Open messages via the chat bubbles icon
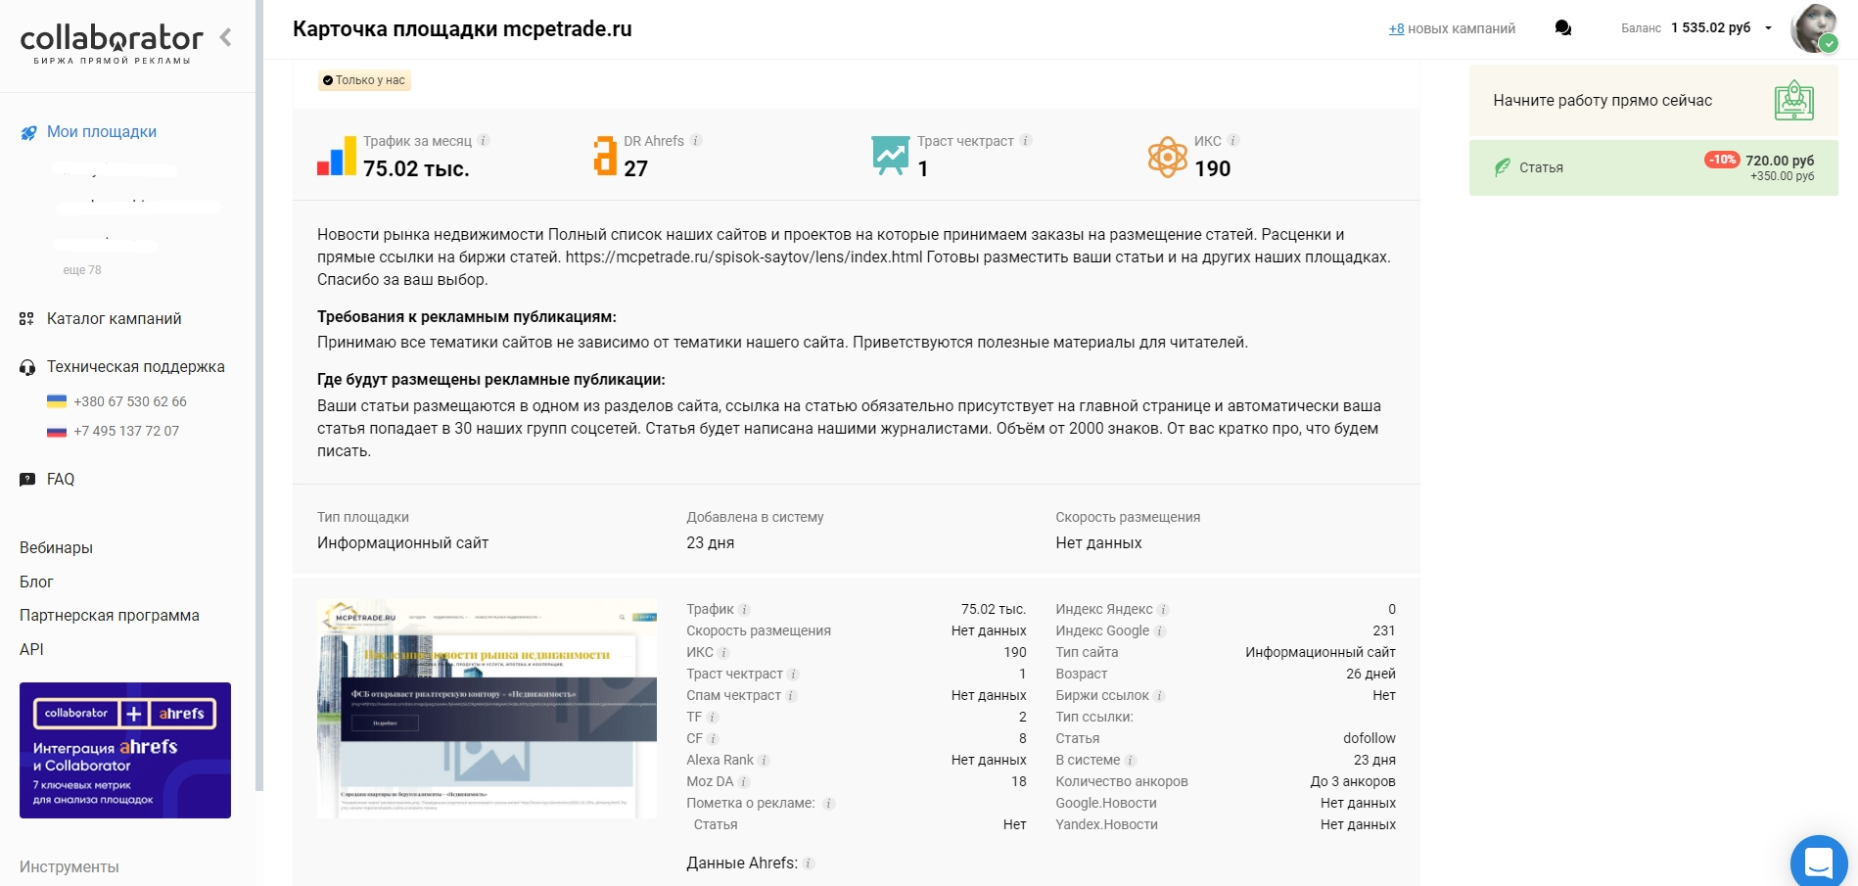The width and height of the screenshot is (1858, 886). pyautogui.click(x=1563, y=28)
